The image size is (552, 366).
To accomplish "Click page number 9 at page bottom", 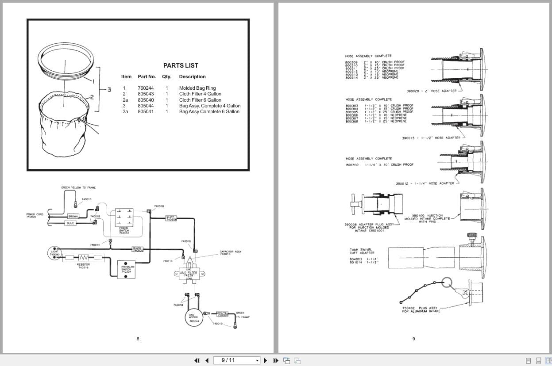I will point(414,339).
